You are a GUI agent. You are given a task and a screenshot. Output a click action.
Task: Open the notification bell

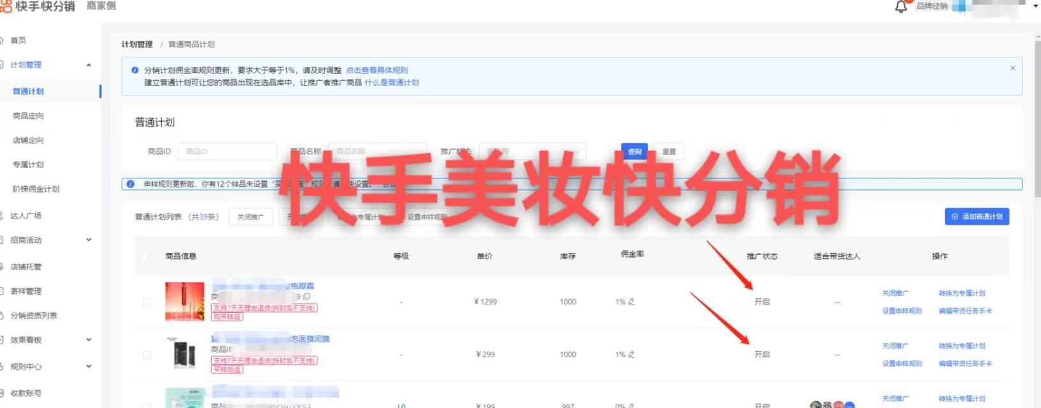click(x=901, y=6)
